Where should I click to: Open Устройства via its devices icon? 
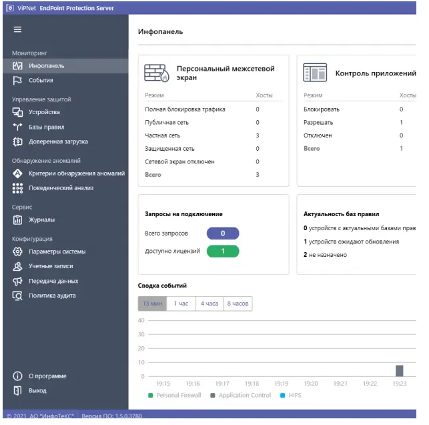(x=18, y=112)
